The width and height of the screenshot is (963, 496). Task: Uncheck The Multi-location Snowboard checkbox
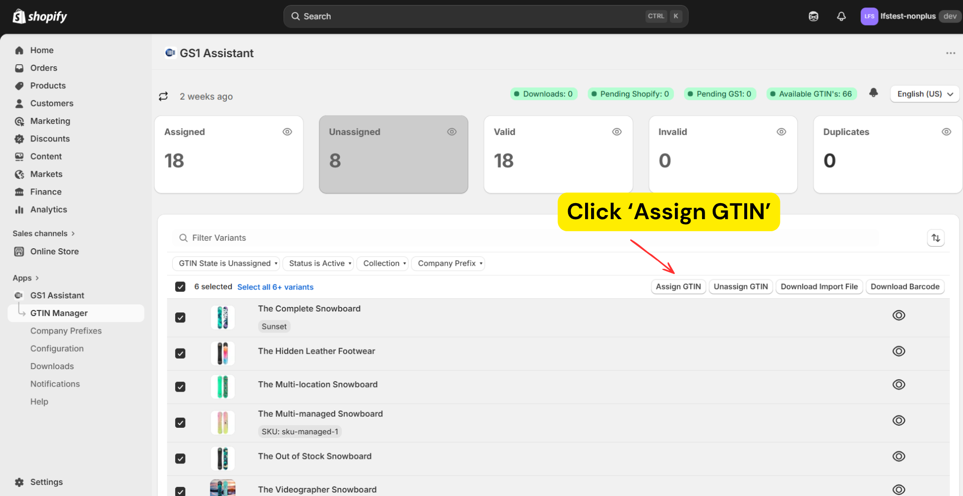click(180, 387)
